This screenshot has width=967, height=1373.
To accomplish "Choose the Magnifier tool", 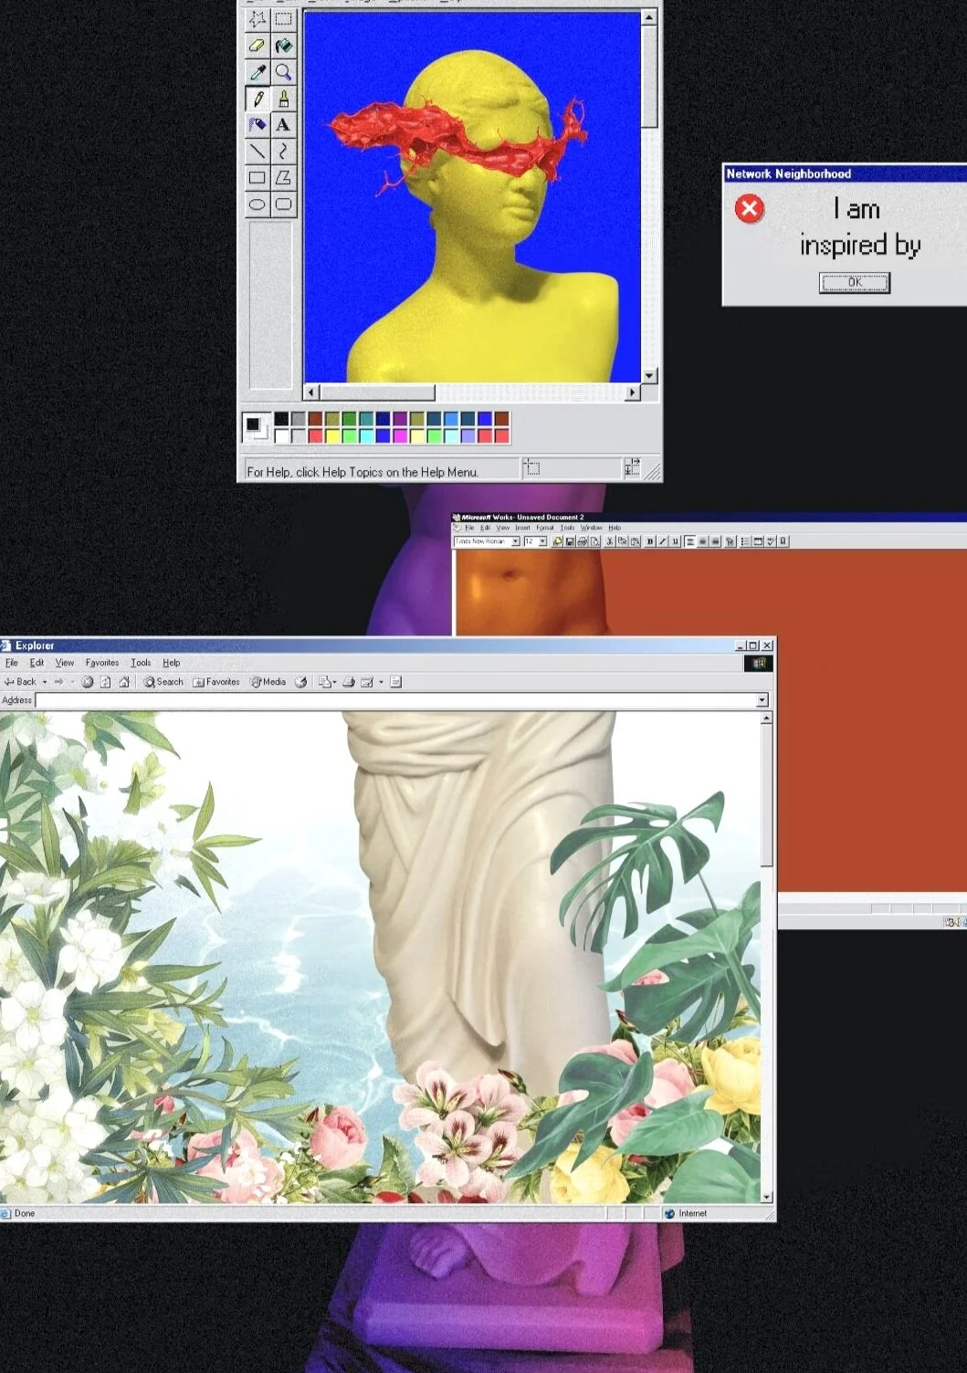I will click(283, 72).
